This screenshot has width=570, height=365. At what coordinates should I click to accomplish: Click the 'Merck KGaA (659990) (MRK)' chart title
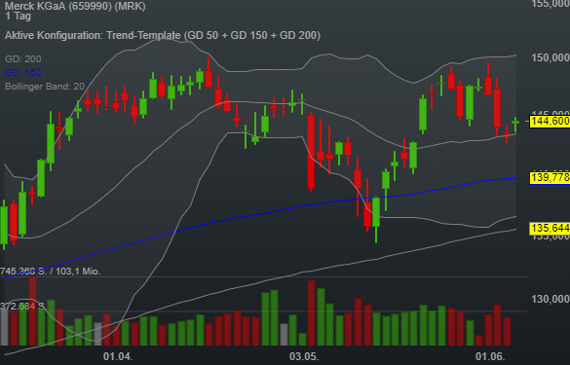click(x=75, y=6)
